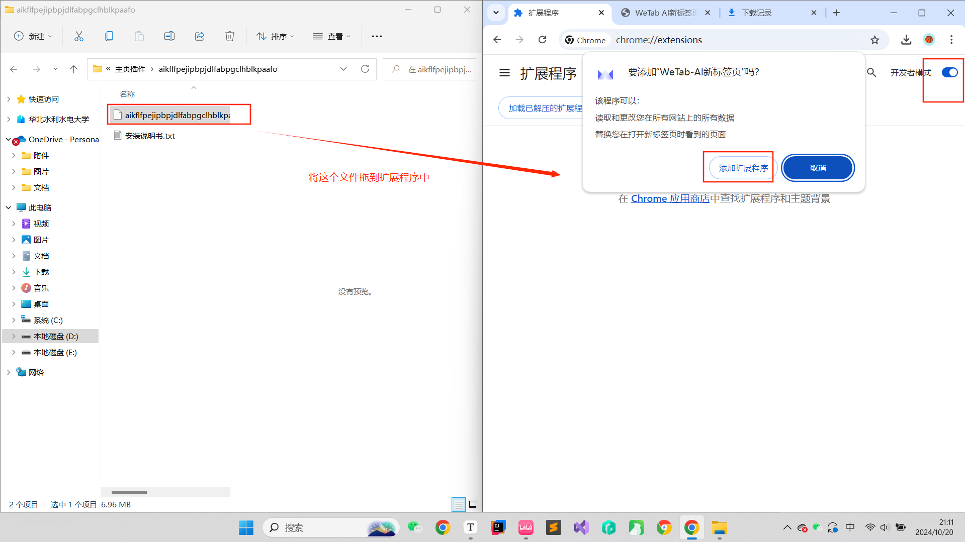Open a new Chrome tab
Image resolution: width=965 pixels, height=542 pixels.
click(836, 13)
